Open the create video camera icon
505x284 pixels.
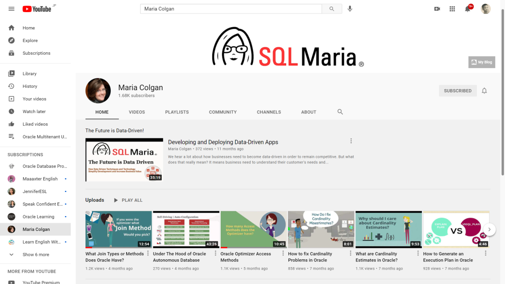[x=437, y=9]
